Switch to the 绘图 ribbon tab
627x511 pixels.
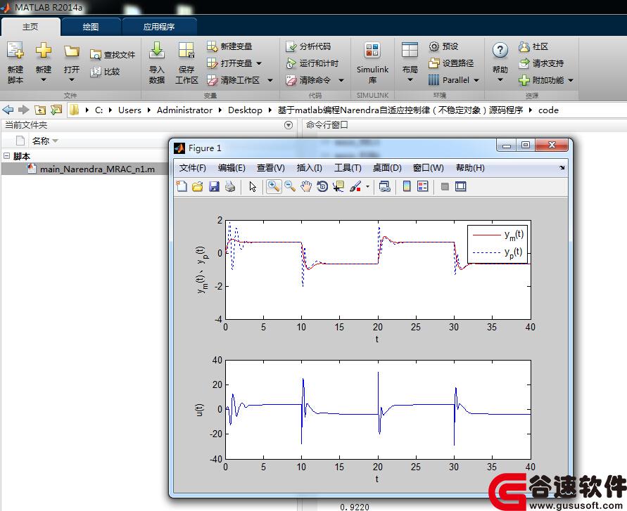coord(90,27)
